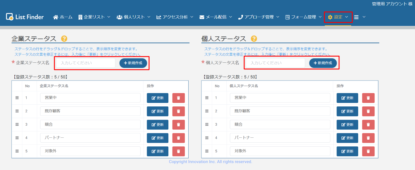Click the help icon beside 企業ステータス

pyautogui.click(x=64, y=39)
